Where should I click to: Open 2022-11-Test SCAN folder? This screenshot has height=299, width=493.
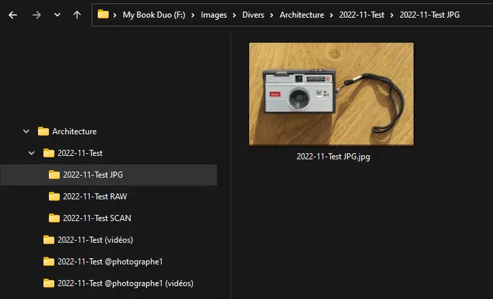tap(97, 218)
